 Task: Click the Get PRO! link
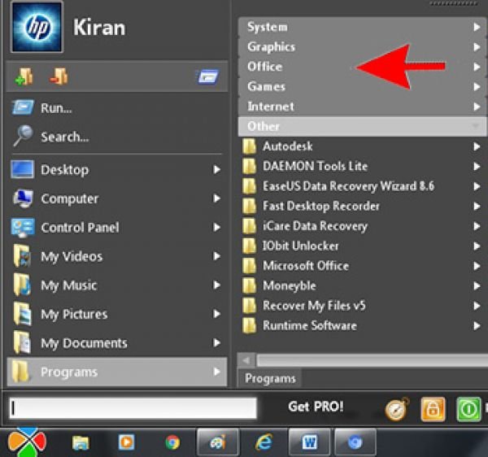(x=316, y=407)
